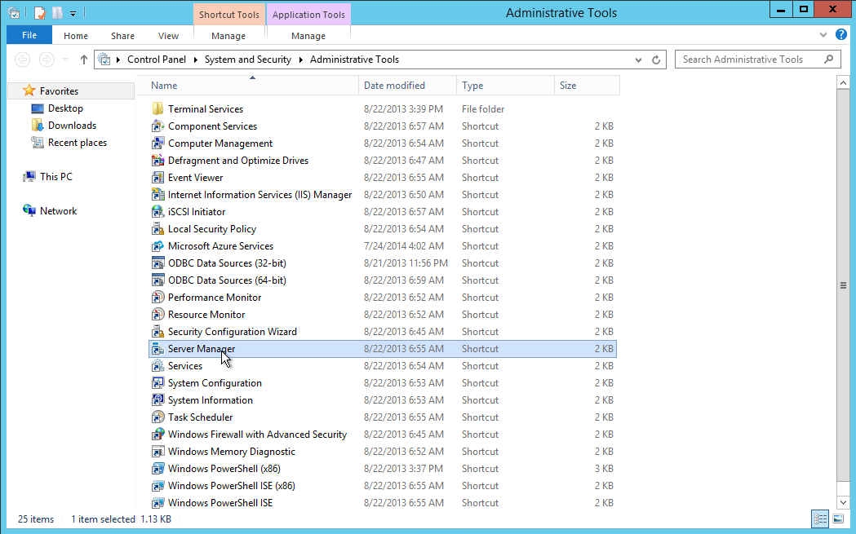The height and width of the screenshot is (534, 856).
Task: Sort by Date modified column header
Action: 407,86
